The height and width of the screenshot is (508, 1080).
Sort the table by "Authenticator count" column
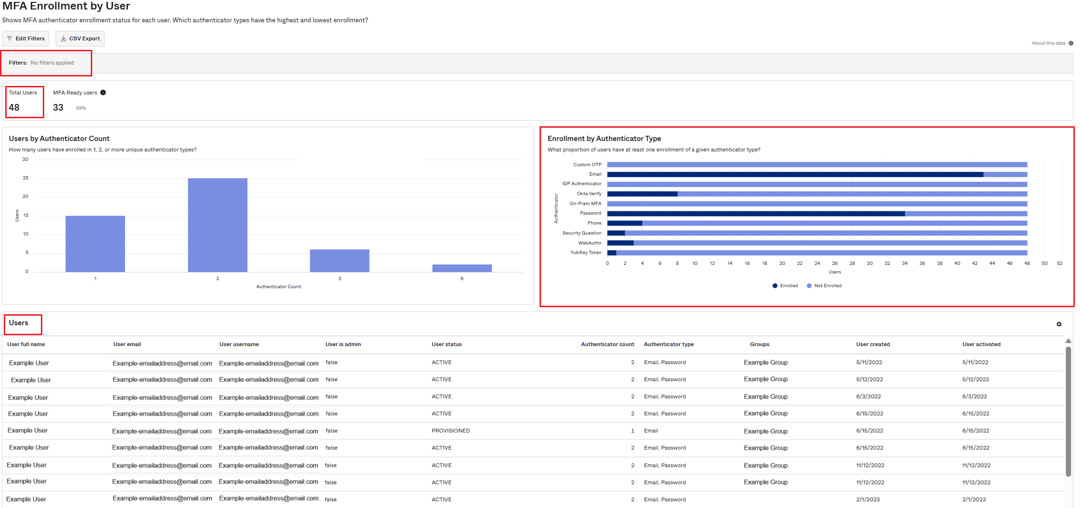pos(607,344)
